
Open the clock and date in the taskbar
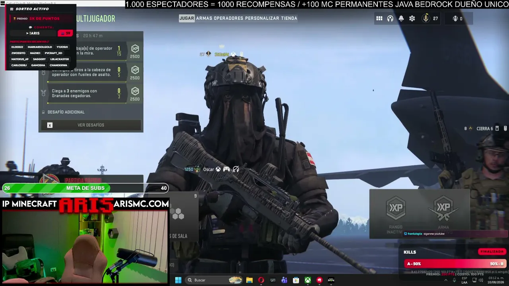coord(496,280)
